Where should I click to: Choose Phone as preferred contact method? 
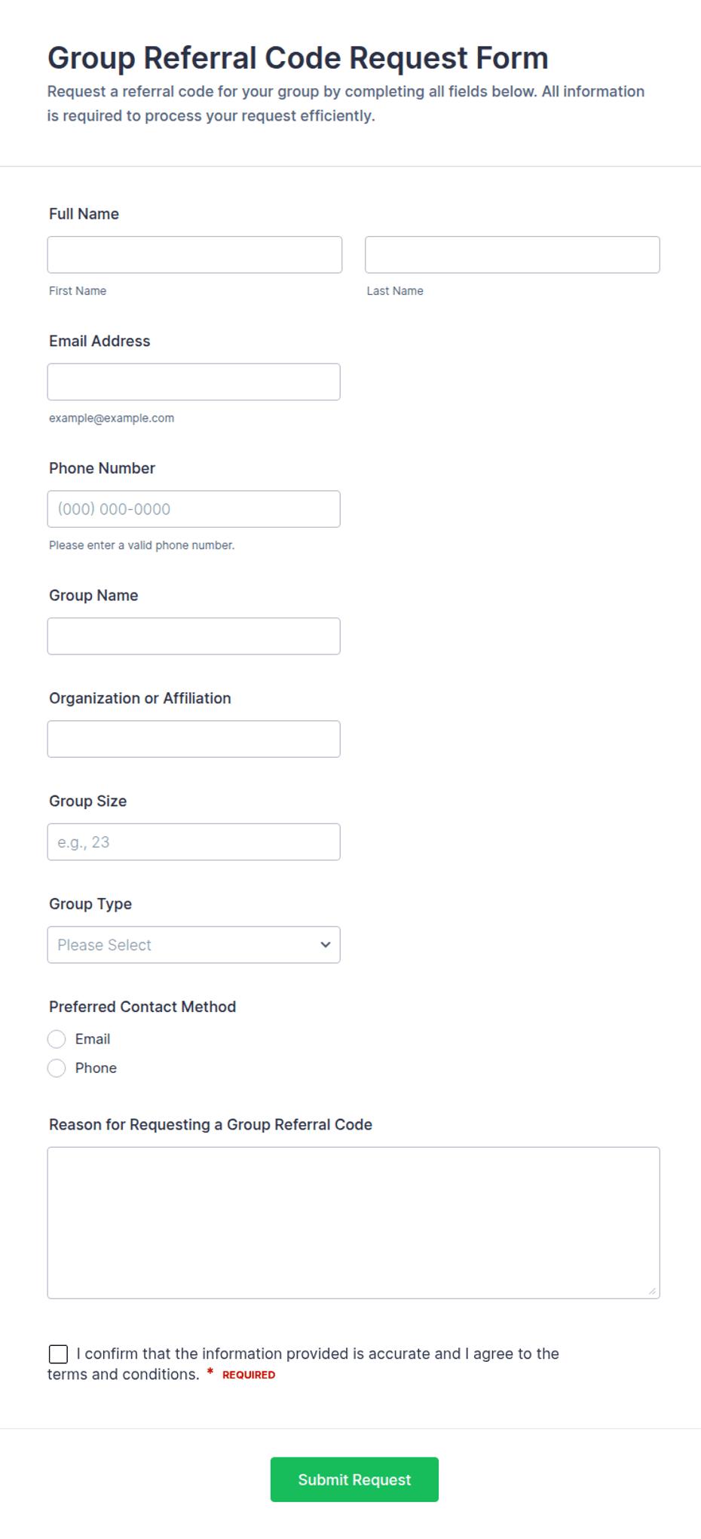57,1068
